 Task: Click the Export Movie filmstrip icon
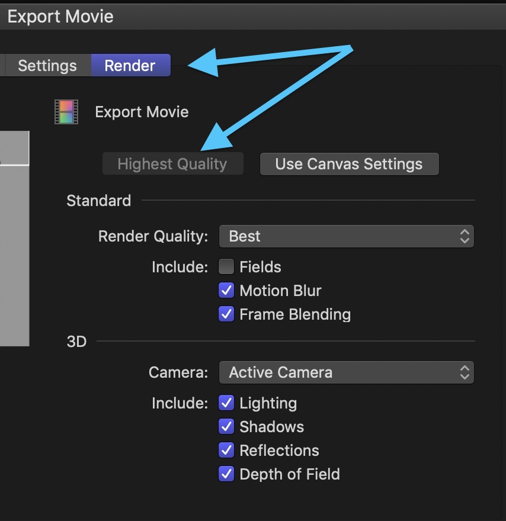click(x=66, y=111)
